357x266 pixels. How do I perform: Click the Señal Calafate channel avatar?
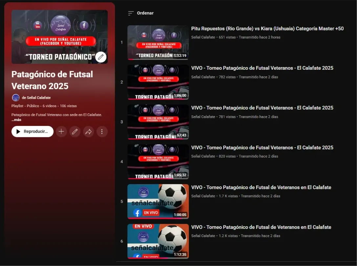[x=15, y=97]
